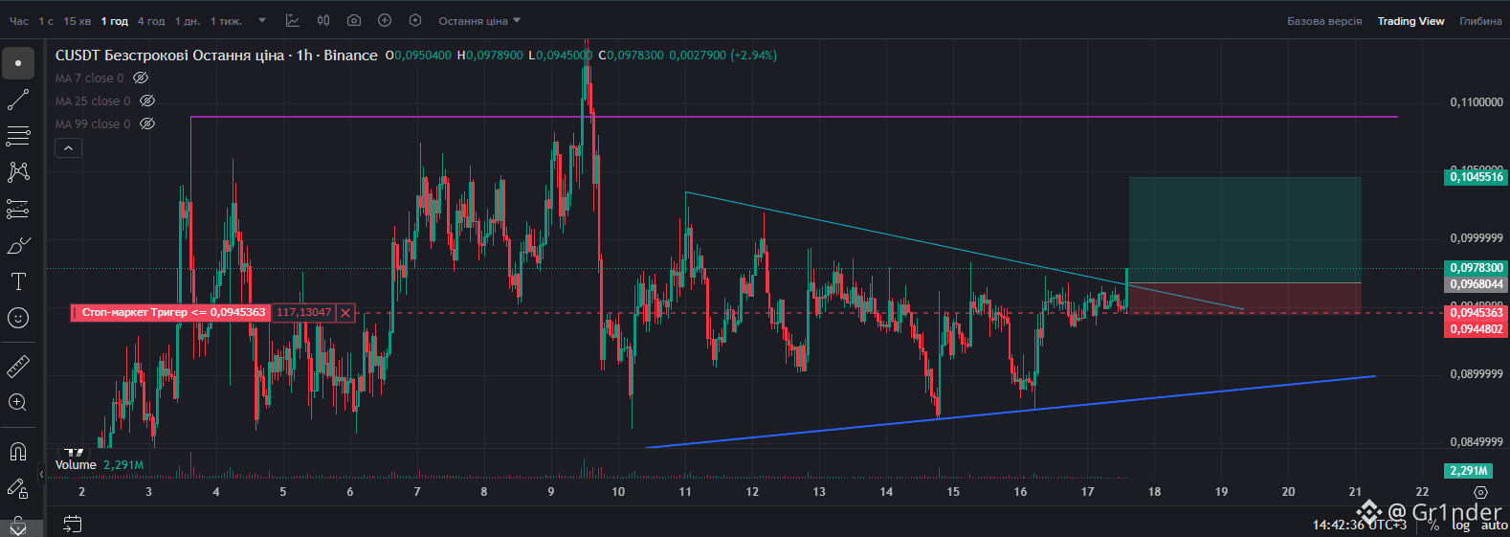This screenshot has height=537, width=1510.
Task: Expand more drawing tools at toolbar bottom
Action: pyautogui.click(x=18, y=526)
